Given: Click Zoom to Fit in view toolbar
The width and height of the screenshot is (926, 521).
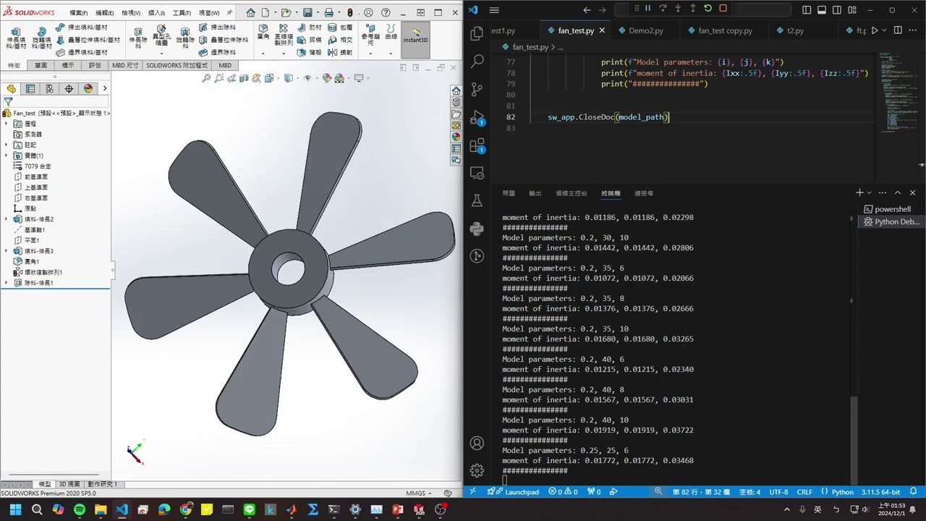Looking at the screenshot, I should (x=207, y=78).
